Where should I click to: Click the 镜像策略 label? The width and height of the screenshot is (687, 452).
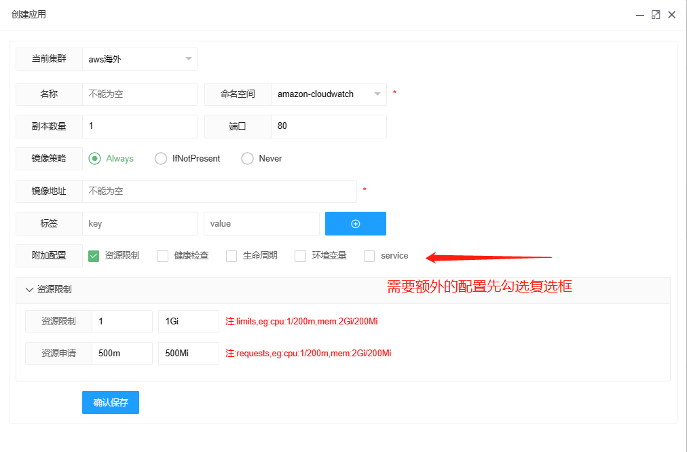click(x=49, y=159)
